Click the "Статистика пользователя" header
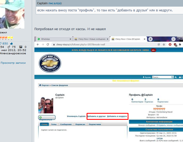The height and width of the screenshot is (142, 183). pos(159,129)
